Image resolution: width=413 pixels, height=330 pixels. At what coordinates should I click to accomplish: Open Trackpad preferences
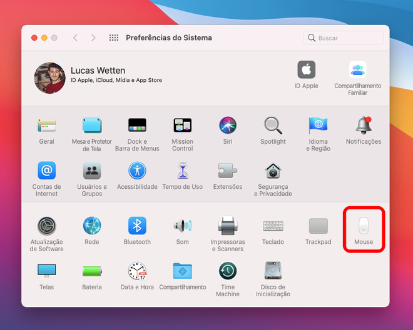(x=318, y=226)
